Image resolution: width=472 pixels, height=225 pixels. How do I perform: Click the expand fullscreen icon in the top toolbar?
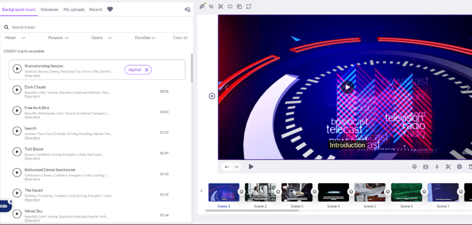(249, 6)
